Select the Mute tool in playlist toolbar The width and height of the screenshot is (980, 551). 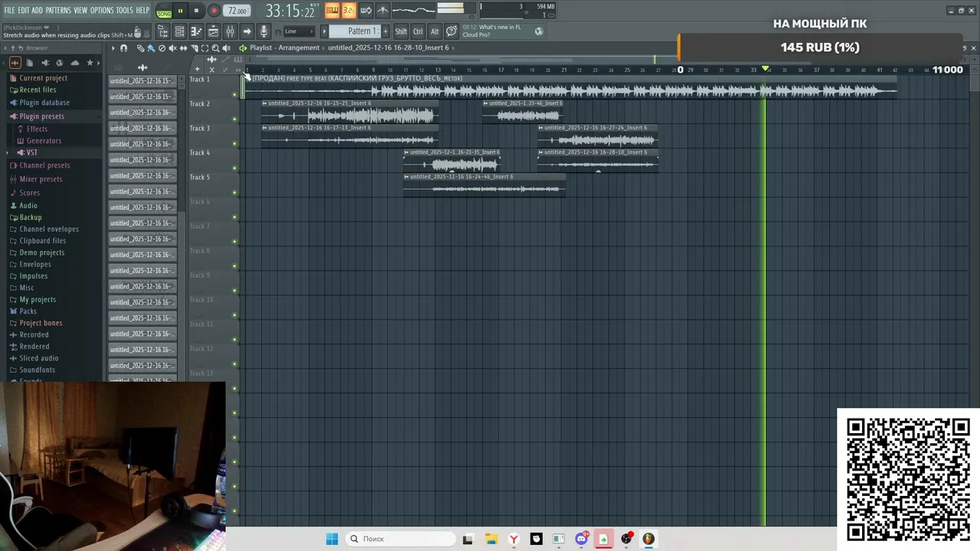tap(172, 48)
